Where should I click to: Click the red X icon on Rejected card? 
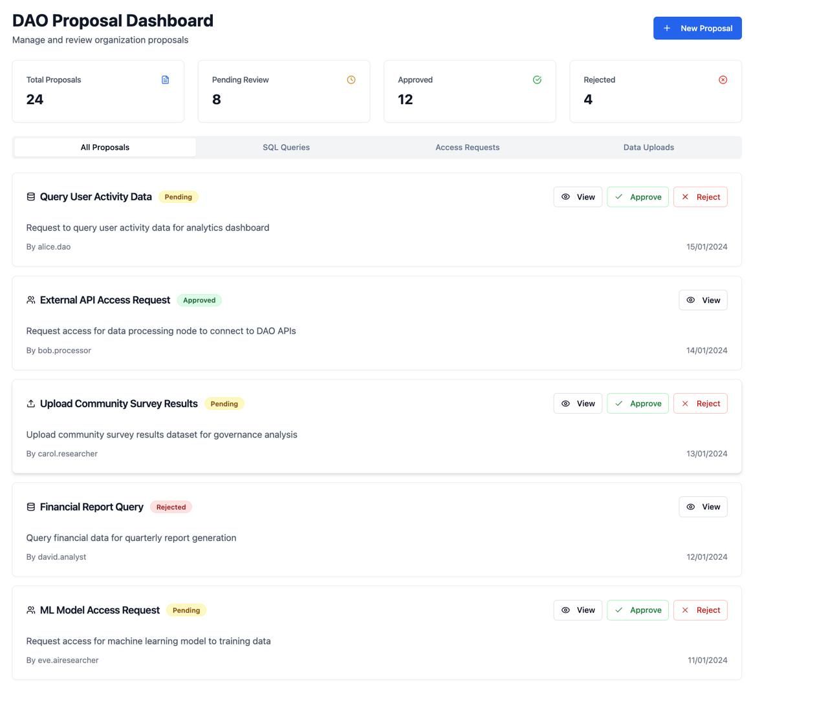click(x=723, y=80)
